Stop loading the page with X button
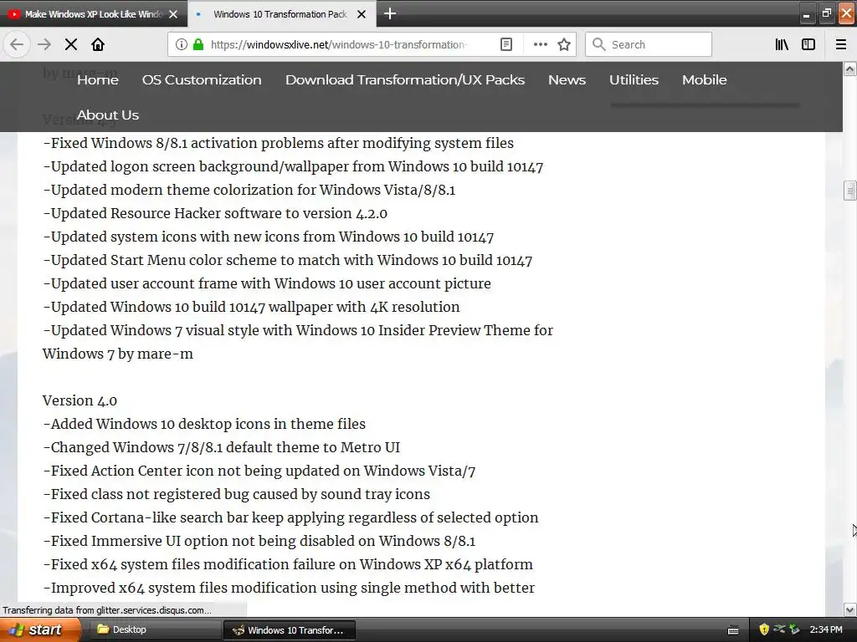Viewport: 857px width, 642px height. (71, 44)
